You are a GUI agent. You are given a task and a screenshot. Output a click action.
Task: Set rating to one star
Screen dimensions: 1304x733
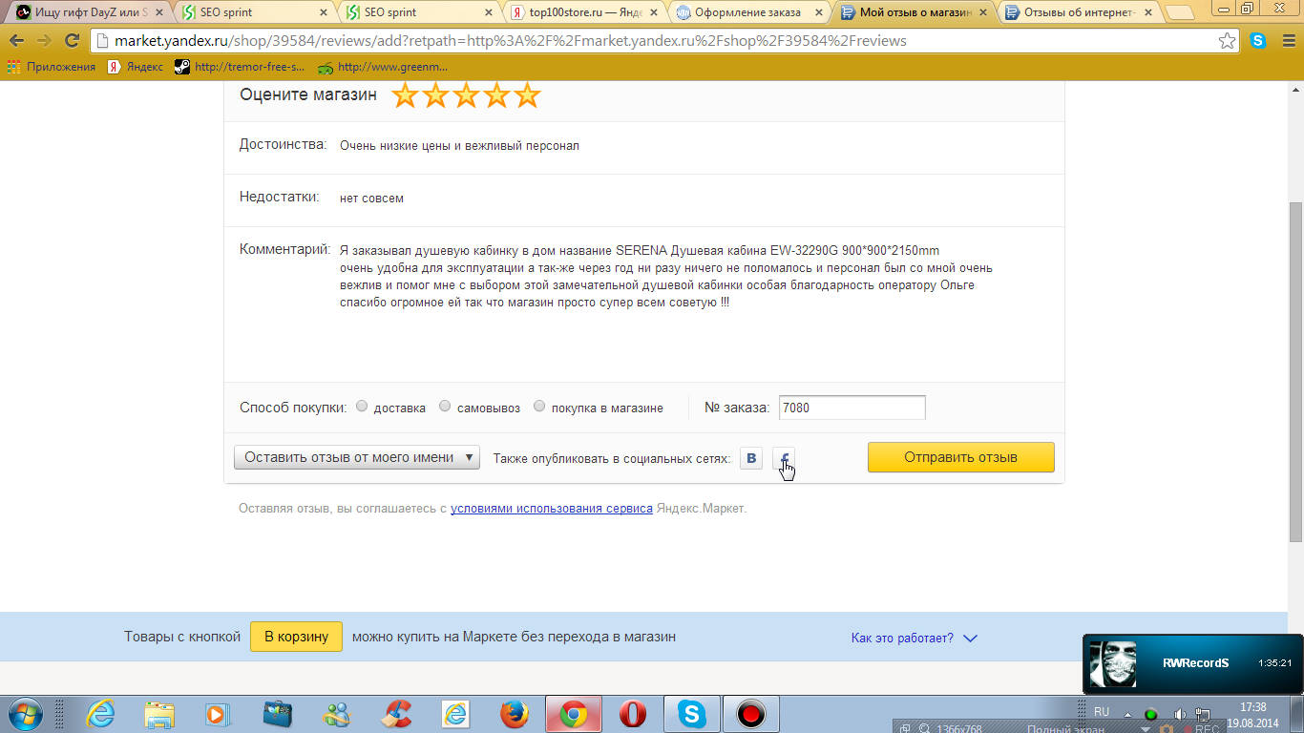coord(406,95)
